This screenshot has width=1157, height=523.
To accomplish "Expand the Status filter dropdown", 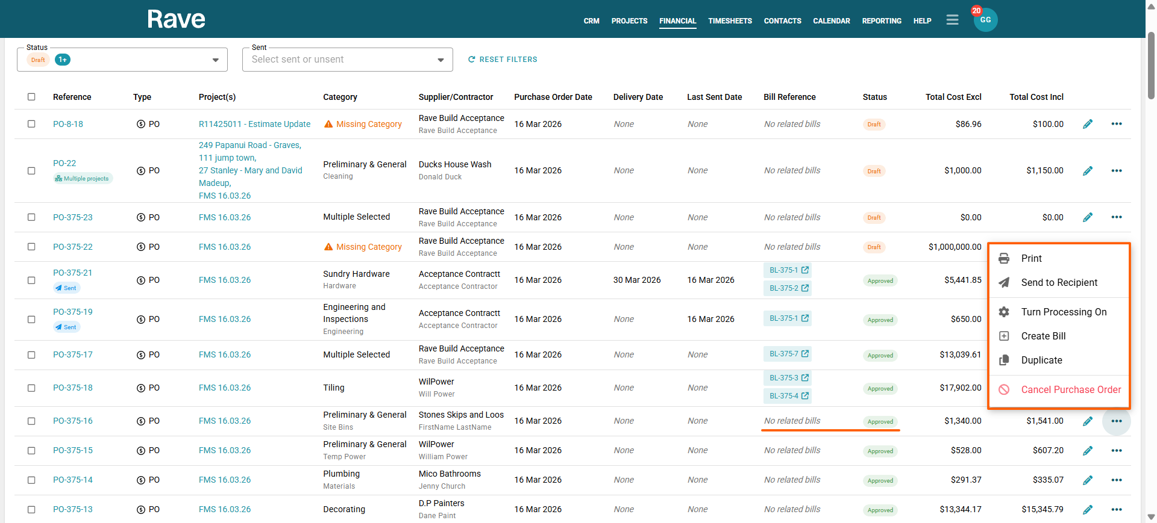I will pyautogui.click(x=215, y=60).
